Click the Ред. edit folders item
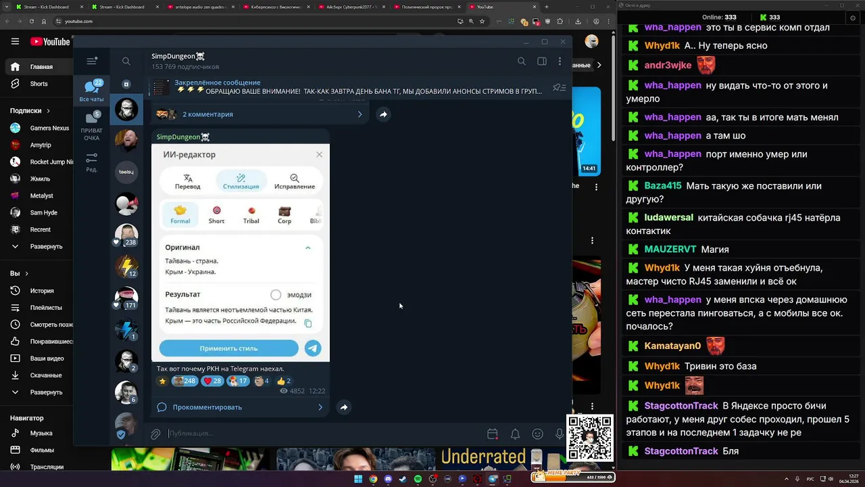 tap(92, 162)
